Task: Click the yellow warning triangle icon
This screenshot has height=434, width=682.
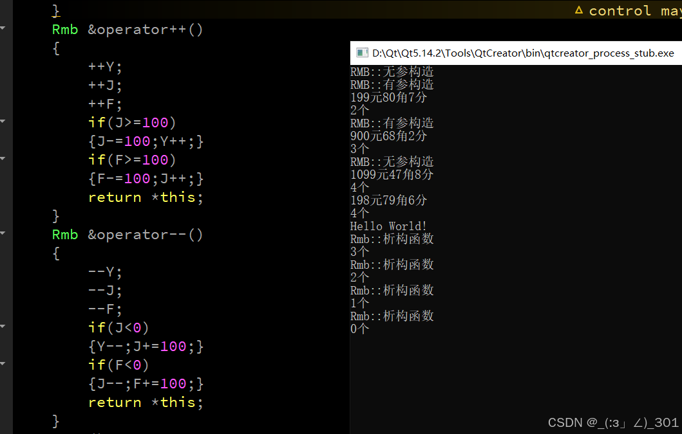Action: click(579, 10)
